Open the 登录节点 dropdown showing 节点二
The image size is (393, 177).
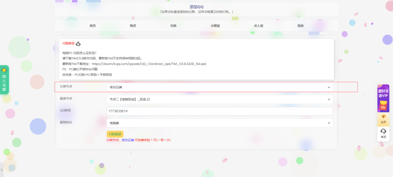pyautogui.click(x=220, y=99)
